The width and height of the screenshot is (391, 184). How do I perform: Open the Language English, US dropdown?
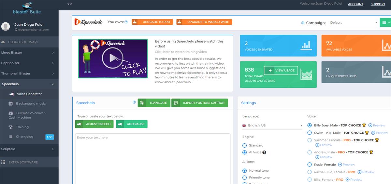tap(272, 125)
